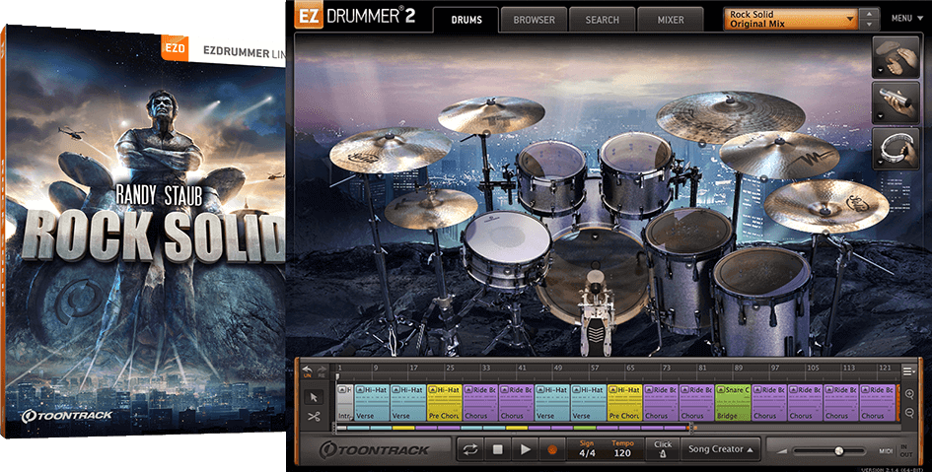Select the scissors split tool

315,417
